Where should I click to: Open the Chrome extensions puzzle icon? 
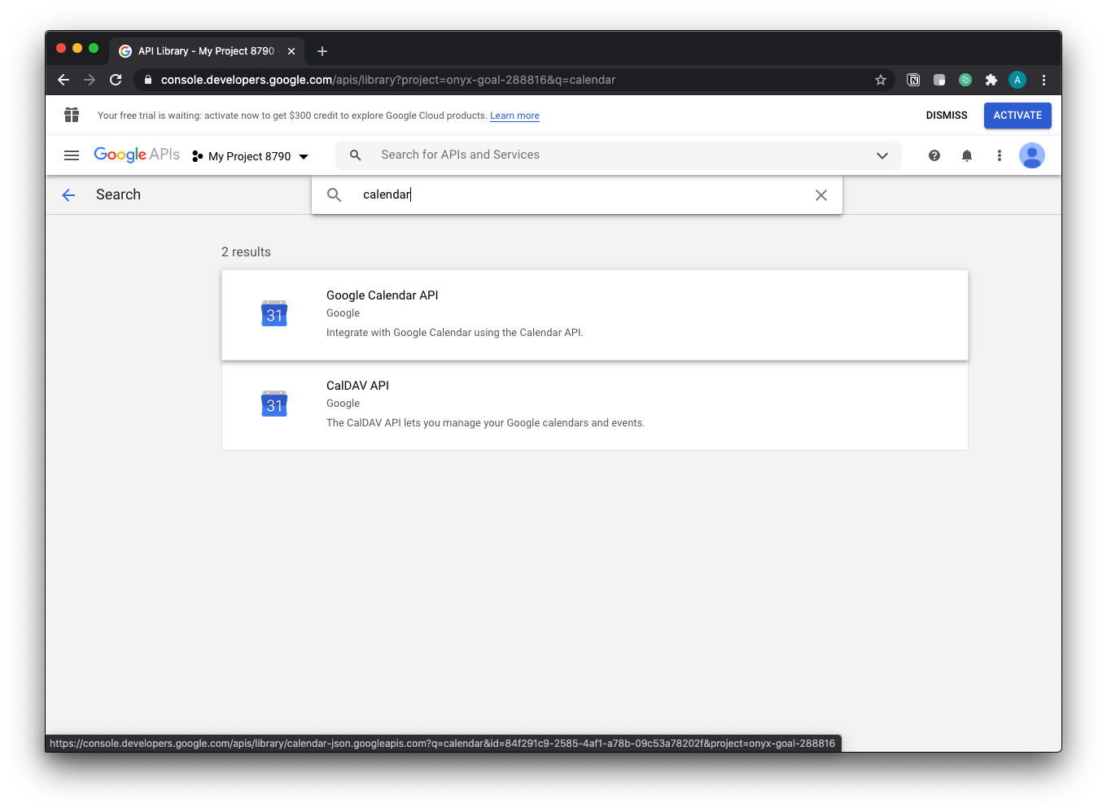tap(991, 80)
